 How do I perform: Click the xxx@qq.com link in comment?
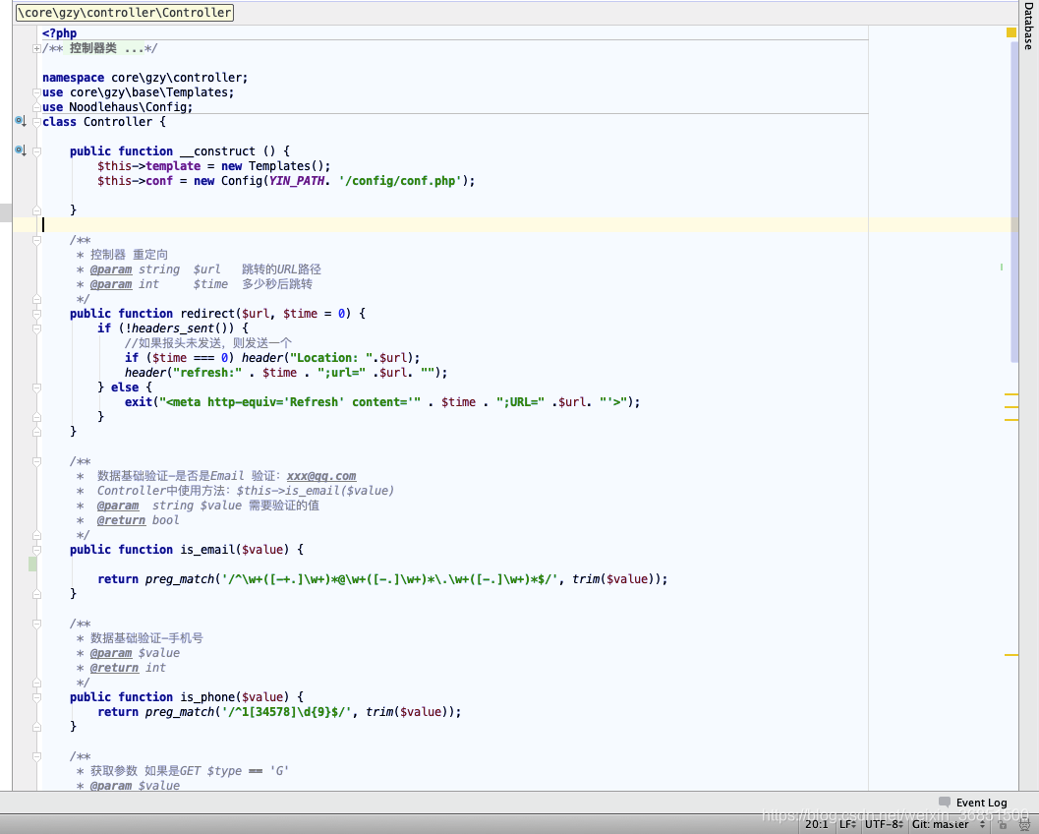pos(320,476)
